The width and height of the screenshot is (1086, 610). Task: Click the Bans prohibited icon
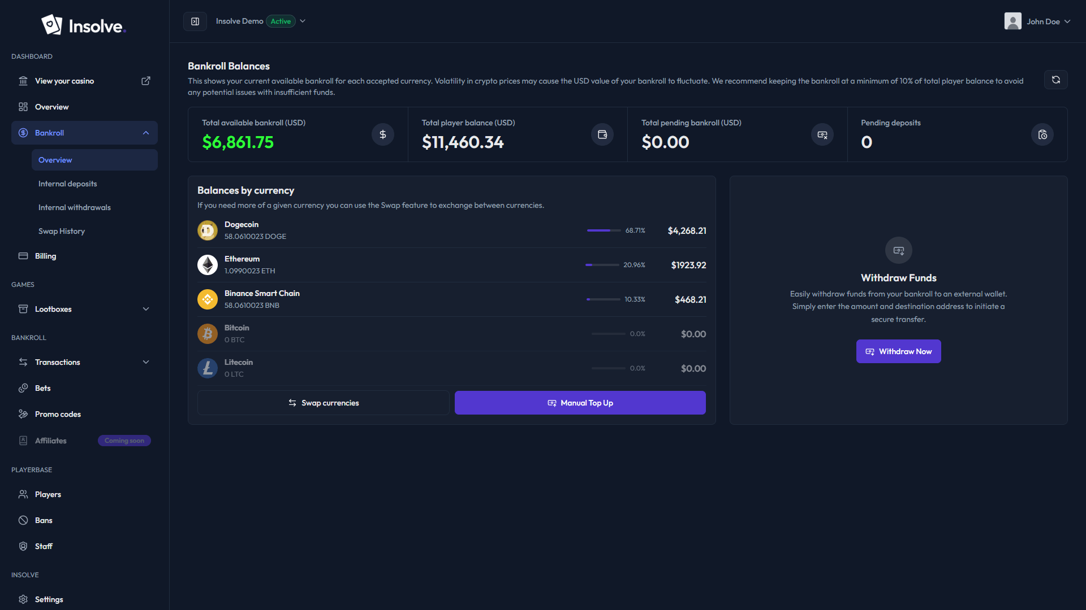coord(23,520)
